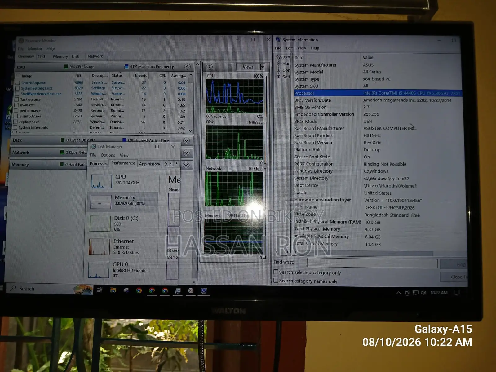Open Processes tab in Task Manager
This screenshot has height=372, width=496.
[x=99, y=164]
